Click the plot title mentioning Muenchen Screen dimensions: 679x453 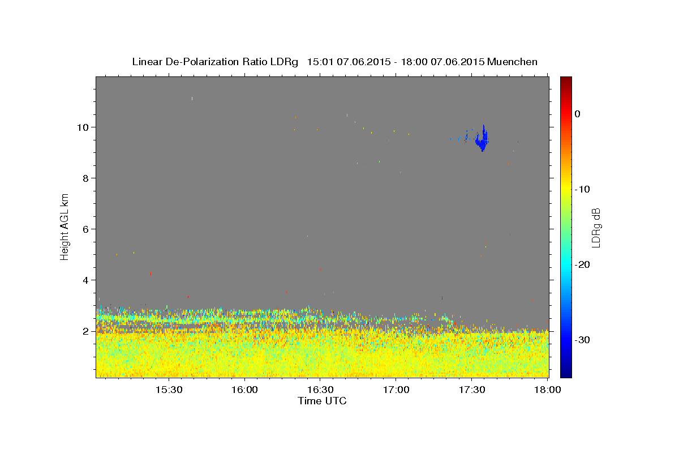coord(334,62)
